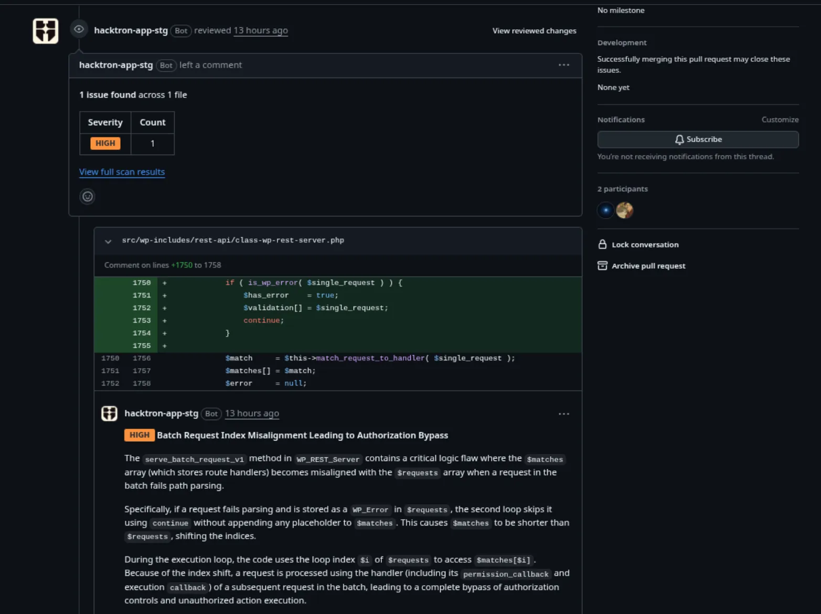This screenshot has width=821, height=614.
Task: Click the '13 hours ago' review timestamp
Action: click(x=261, y=30)
